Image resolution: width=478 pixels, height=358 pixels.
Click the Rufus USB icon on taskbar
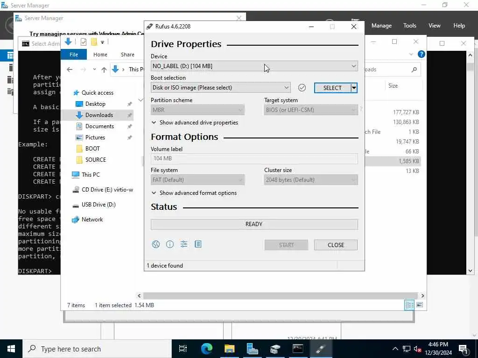(321, 349)
